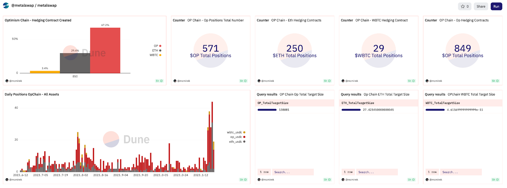507x188 pixels.
Task: Open @mcmirek author on Op Hedging Contracts panel
Action: 434,81
